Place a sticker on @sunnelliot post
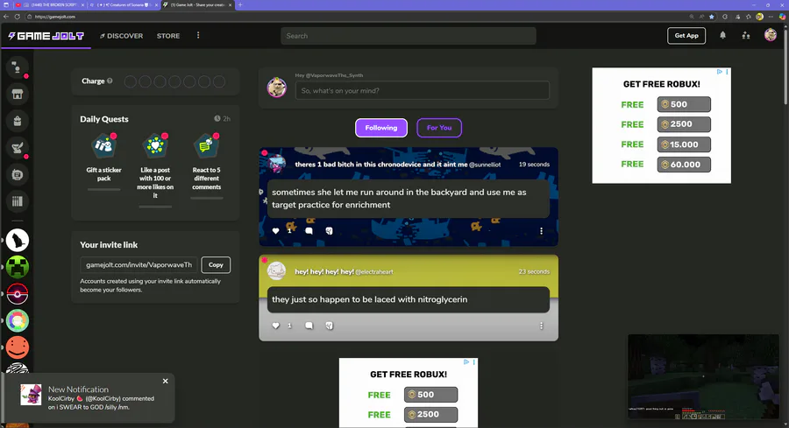789x428 pixels. (x=329, y=231)
